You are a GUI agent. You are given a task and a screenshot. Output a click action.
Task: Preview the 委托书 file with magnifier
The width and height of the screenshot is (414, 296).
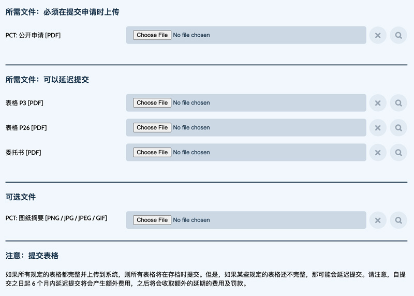[x=398, y=152]
